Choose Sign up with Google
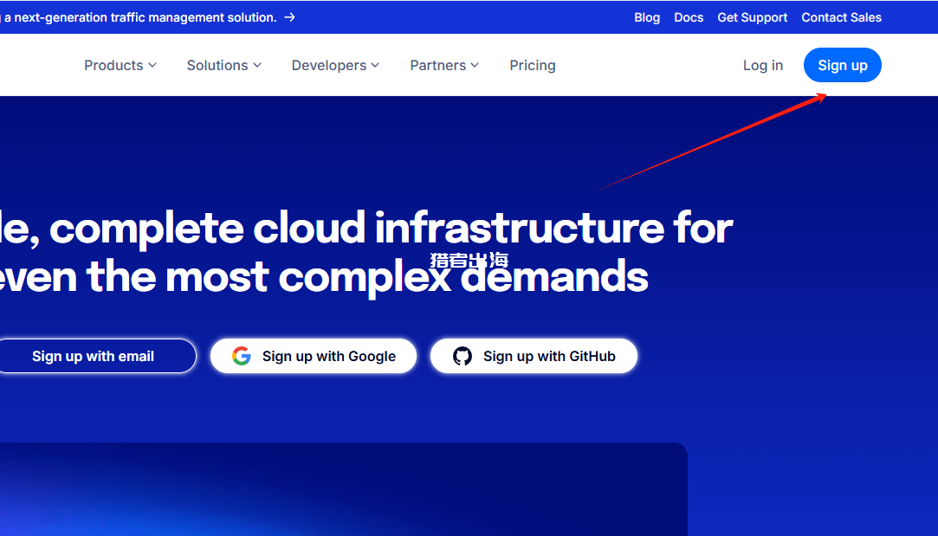 pos(314,356)
